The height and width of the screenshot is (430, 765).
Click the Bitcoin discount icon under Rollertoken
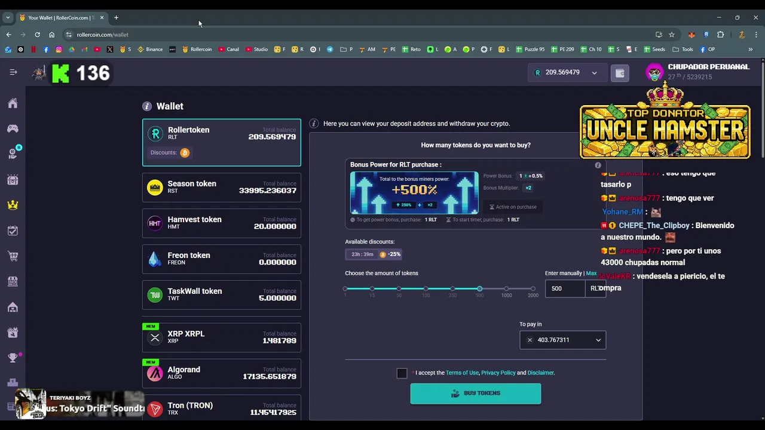185,153
